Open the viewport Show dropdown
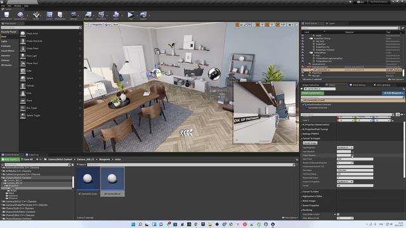 click(115, 25)
